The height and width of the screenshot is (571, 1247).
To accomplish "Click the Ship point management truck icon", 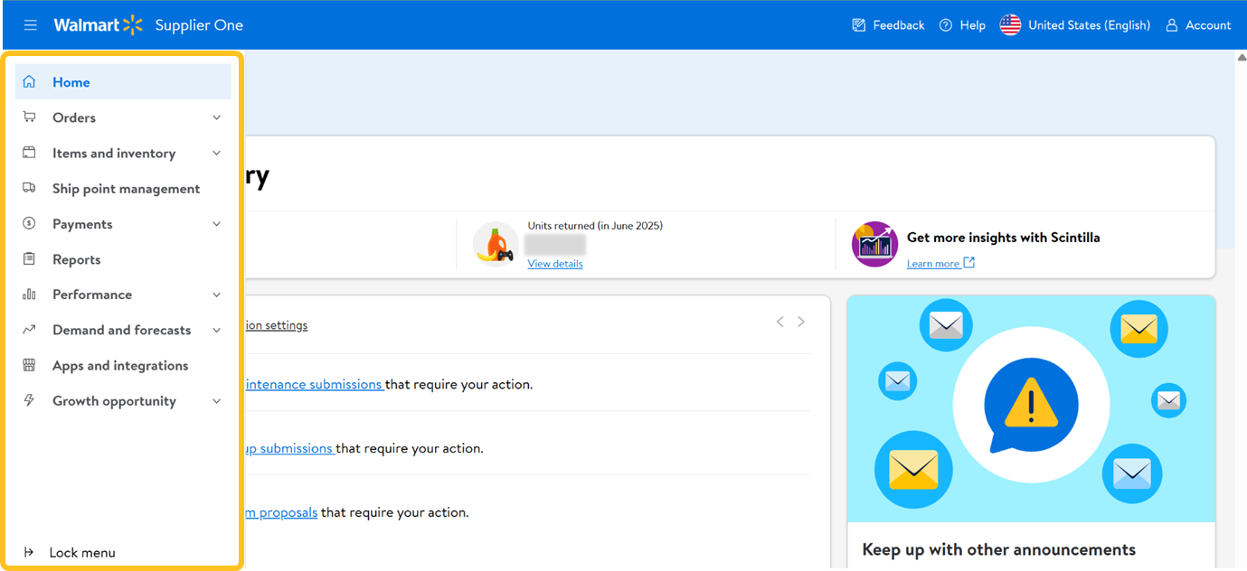I will pos(29,188).
